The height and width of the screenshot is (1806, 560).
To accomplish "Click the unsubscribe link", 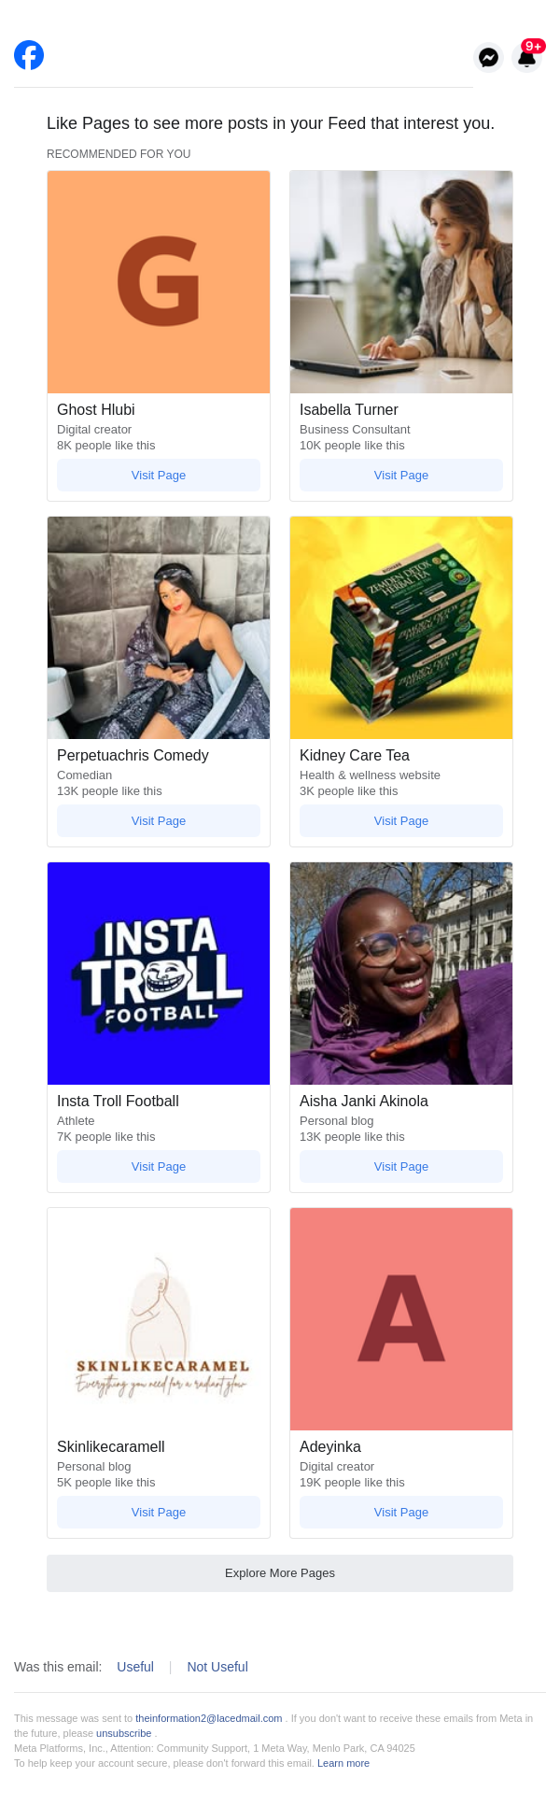I will (x=123, y=1733).
